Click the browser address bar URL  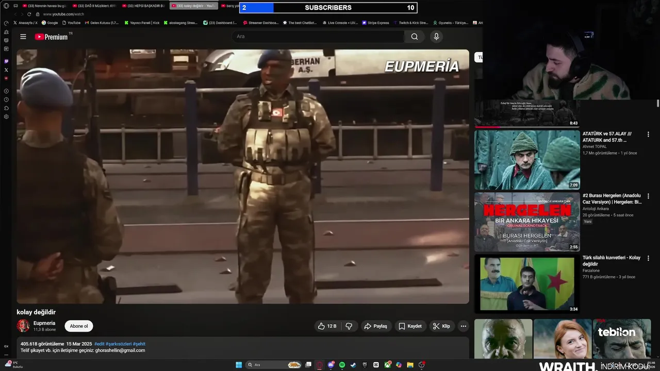(64, 14)
